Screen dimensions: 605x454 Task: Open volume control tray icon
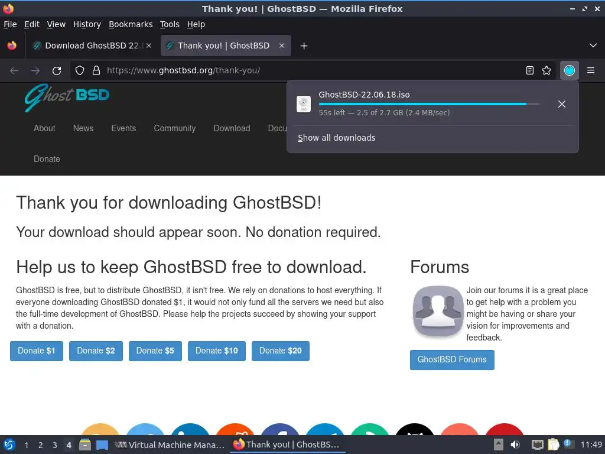pyautogui.click(x=515, y=445)
